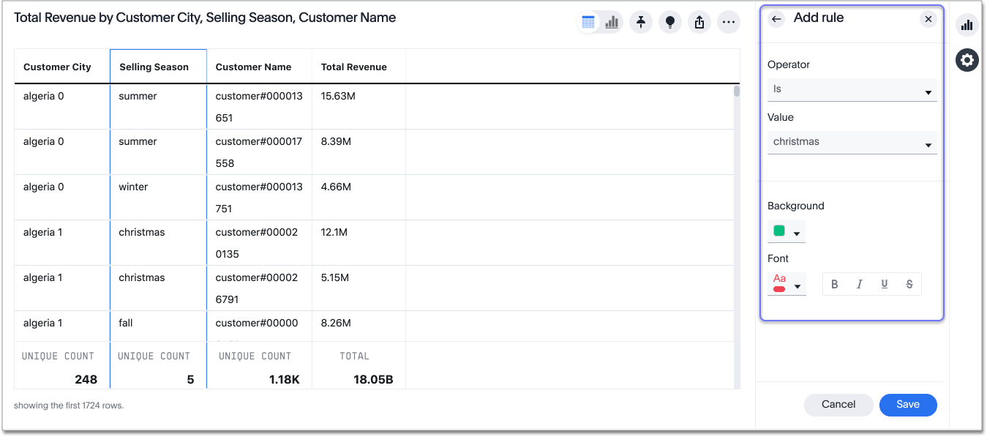The width and height of the screenshot is (987, 437).
Task: Toggle underline font formatting
Action: (x=885, y=284)
